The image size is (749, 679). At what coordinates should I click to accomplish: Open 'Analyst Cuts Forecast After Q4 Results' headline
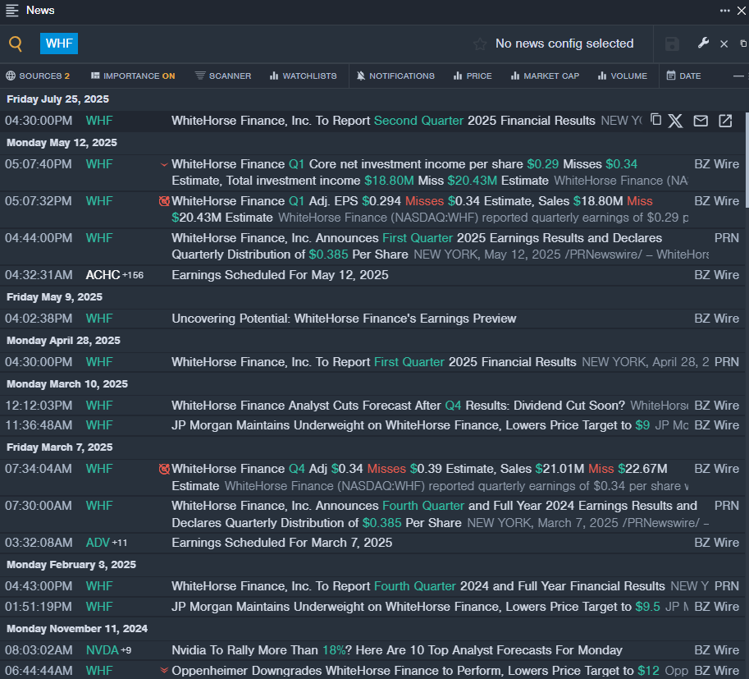click(x=399, y=406)
